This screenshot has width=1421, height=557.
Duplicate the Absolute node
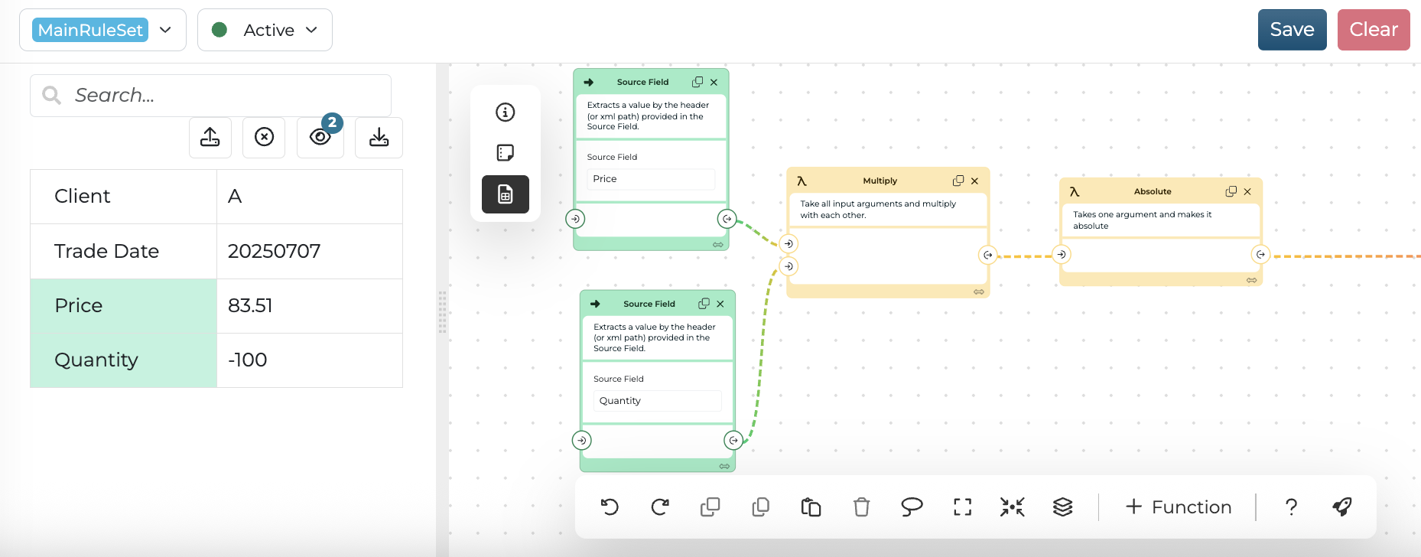point(1231,191)
